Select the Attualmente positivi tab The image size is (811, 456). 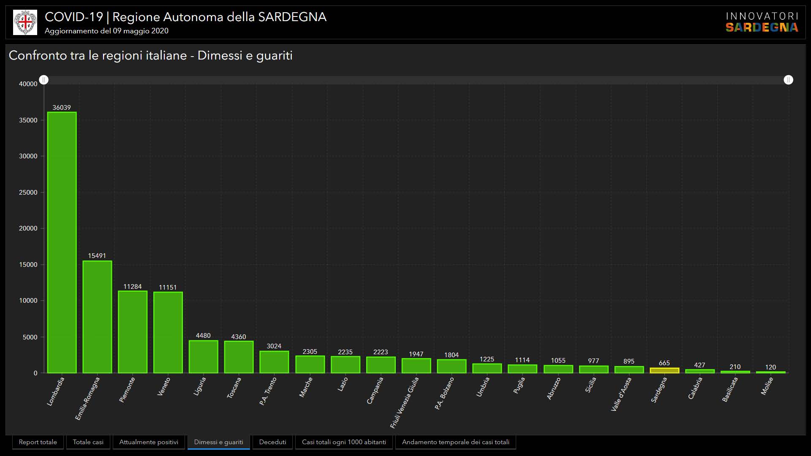coord(149,442)
